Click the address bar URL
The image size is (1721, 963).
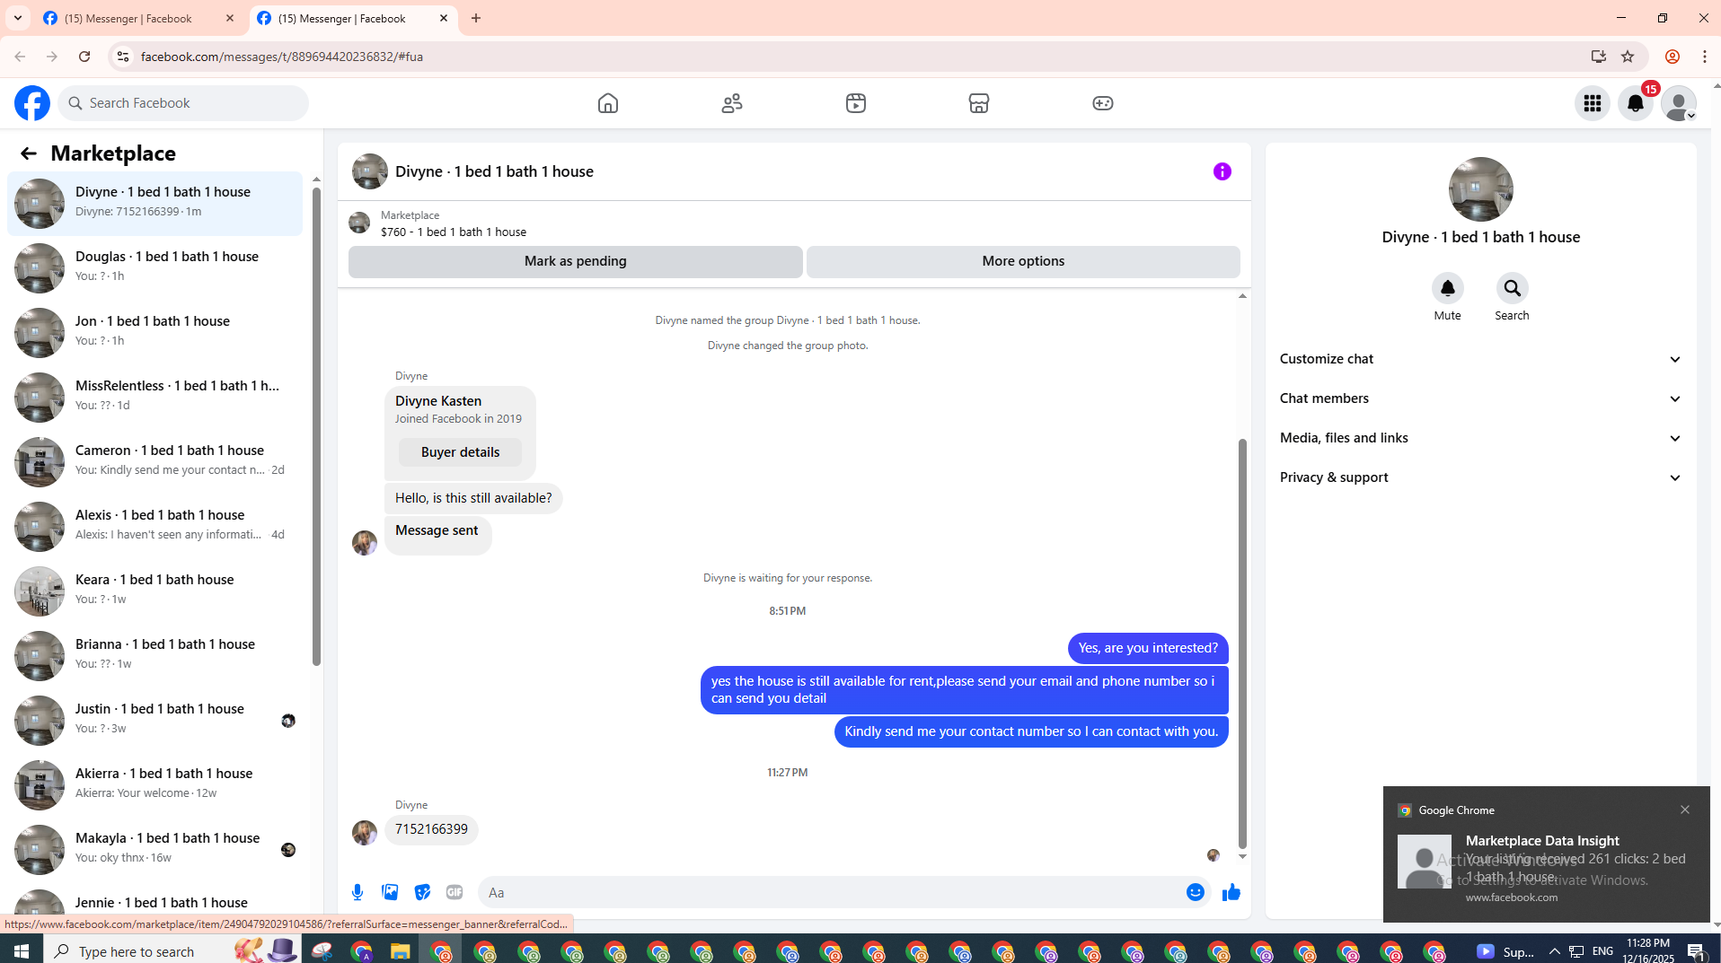pos(282,57)
